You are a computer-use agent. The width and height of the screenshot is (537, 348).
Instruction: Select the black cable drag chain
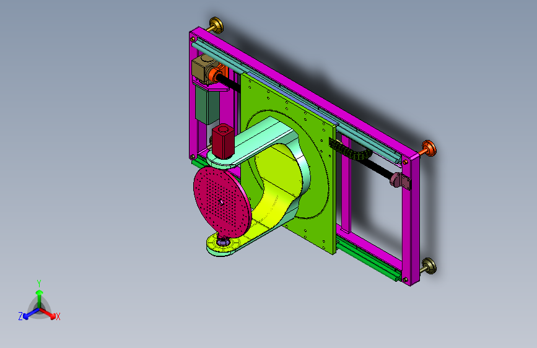click(349, 150)
